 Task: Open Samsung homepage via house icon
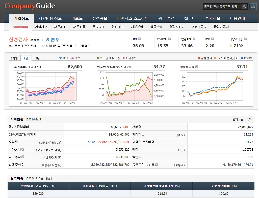(47, 40)
